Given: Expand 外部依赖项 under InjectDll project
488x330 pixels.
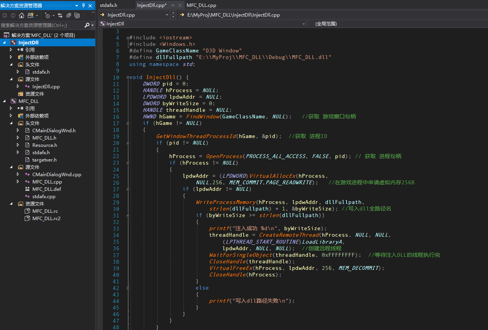Looking at the screenshot, I should 11,57.
